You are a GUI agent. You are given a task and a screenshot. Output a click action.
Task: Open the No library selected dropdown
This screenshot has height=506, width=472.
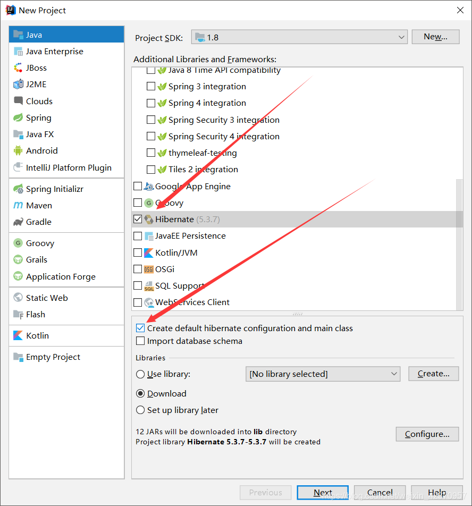tap(323, 374)
